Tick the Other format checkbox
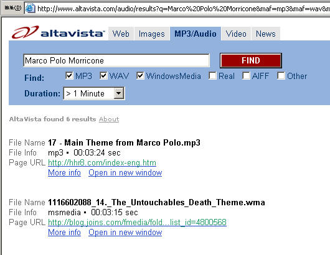The width and height of the screenshot is (330, 255). 281,75
